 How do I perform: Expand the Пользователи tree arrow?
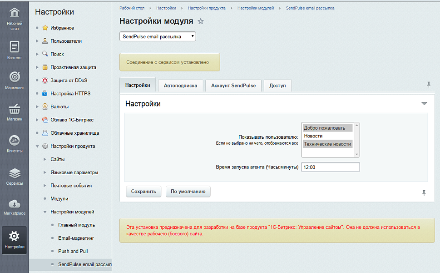(x=37, y=41)
